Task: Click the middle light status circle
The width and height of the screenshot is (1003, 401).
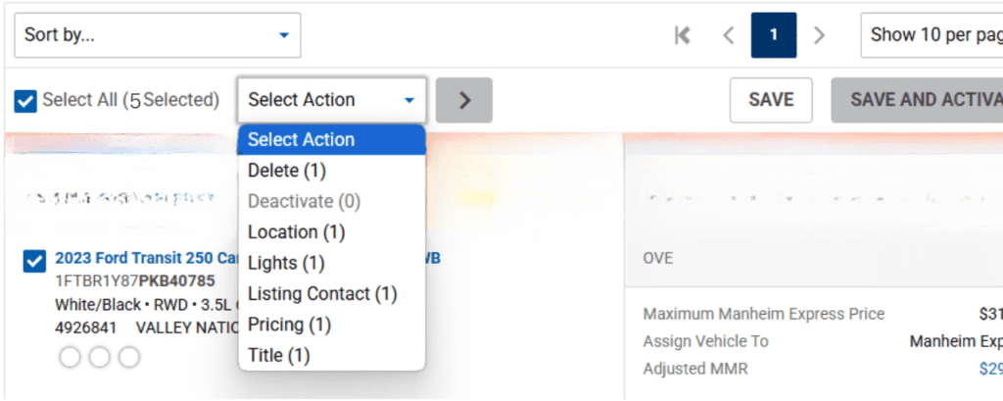Action: (x=99, y=358)
